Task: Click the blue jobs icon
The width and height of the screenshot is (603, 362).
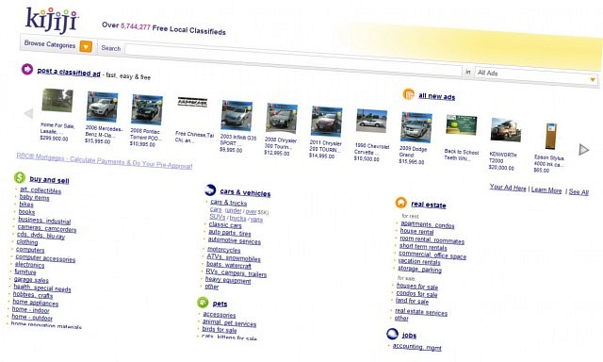Action: [392, 334]
